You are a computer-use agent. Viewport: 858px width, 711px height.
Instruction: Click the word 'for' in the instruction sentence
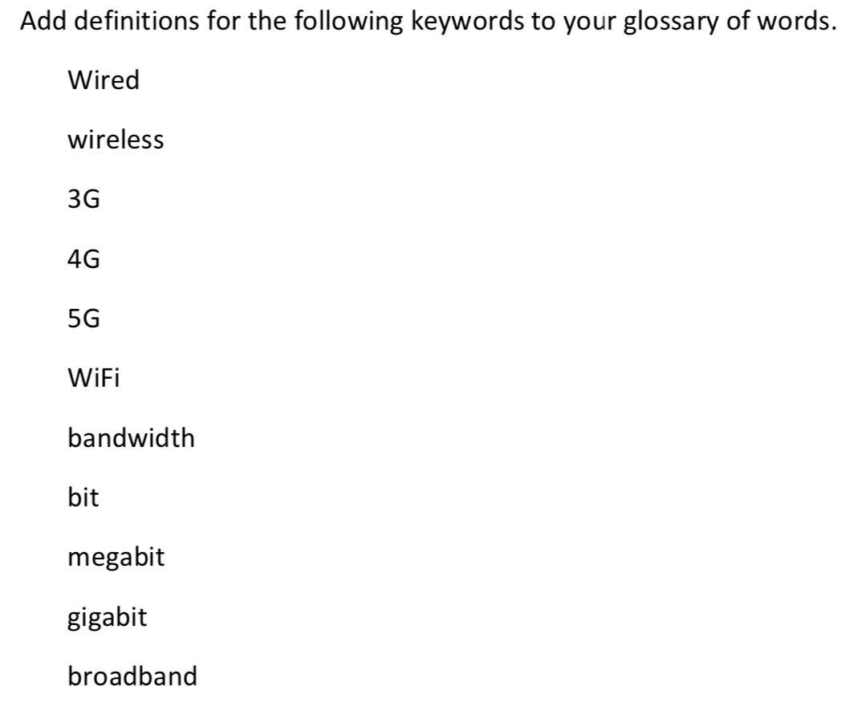tap(223, 21)
